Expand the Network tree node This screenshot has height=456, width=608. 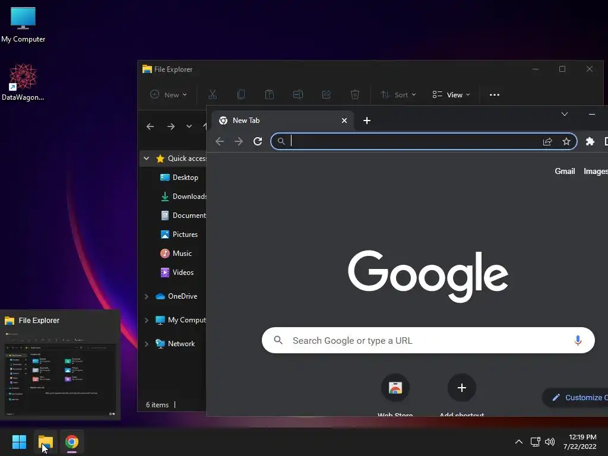click(x=146, y=344)
